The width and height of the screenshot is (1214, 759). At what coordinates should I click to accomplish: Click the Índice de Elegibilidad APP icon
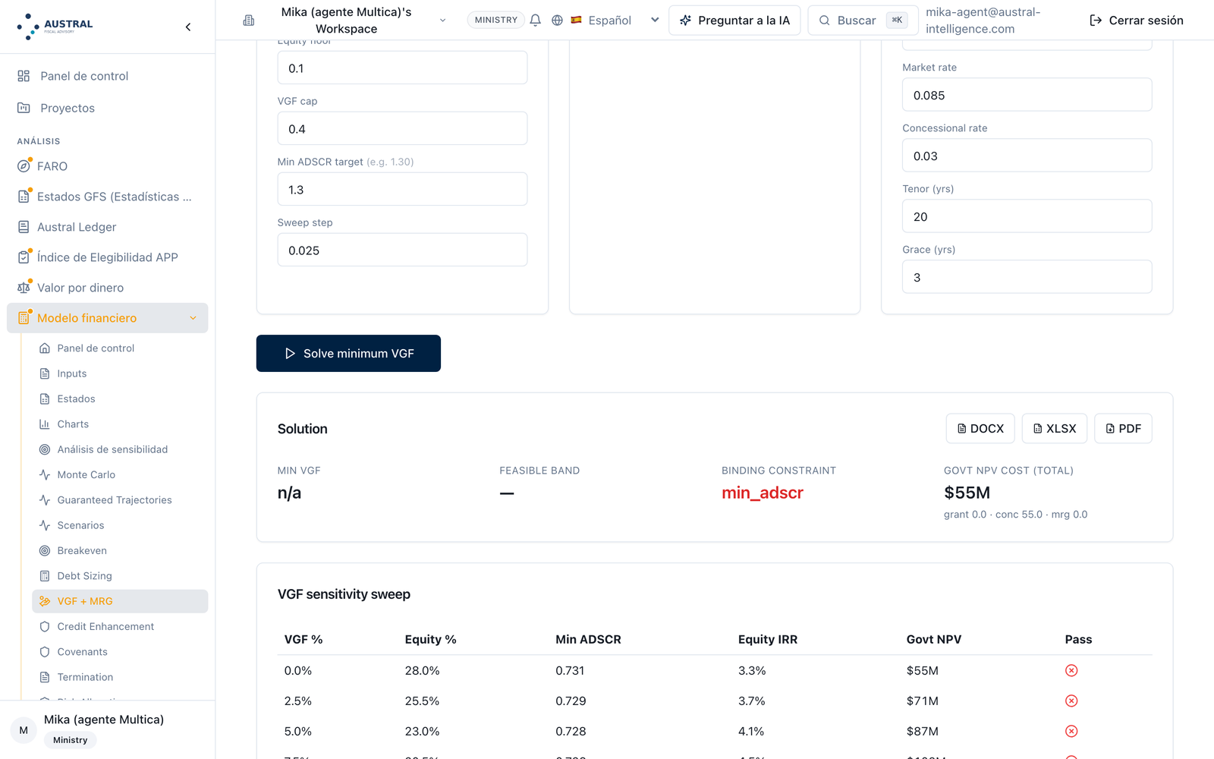click(24, 257)
